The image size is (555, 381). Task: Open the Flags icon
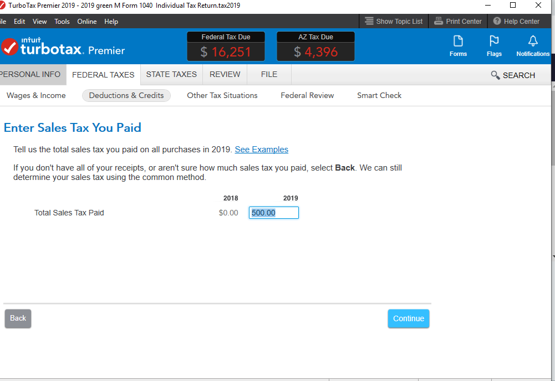[494, 46]
